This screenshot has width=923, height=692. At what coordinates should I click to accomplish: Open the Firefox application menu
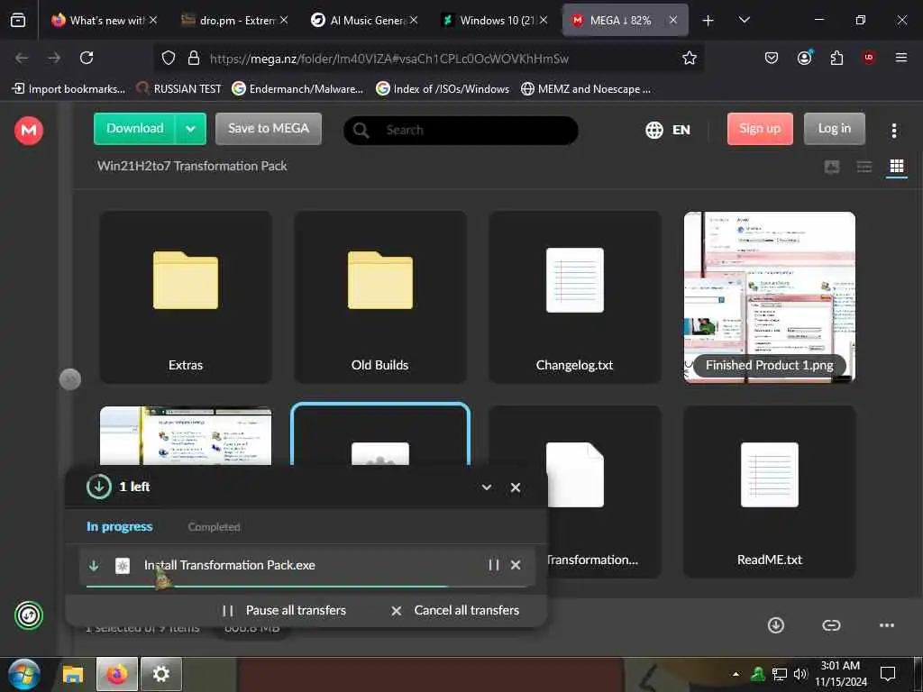[900, 58]
